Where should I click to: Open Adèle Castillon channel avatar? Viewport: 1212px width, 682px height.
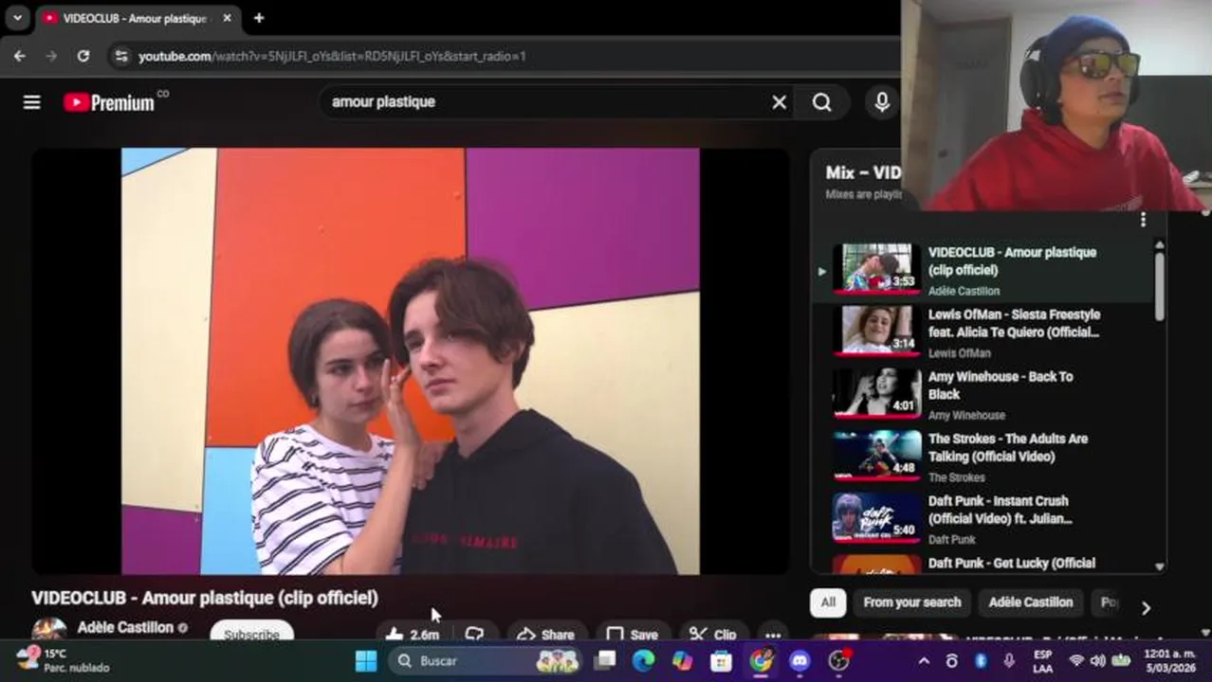pyautogui.click(x=49, y=630)
